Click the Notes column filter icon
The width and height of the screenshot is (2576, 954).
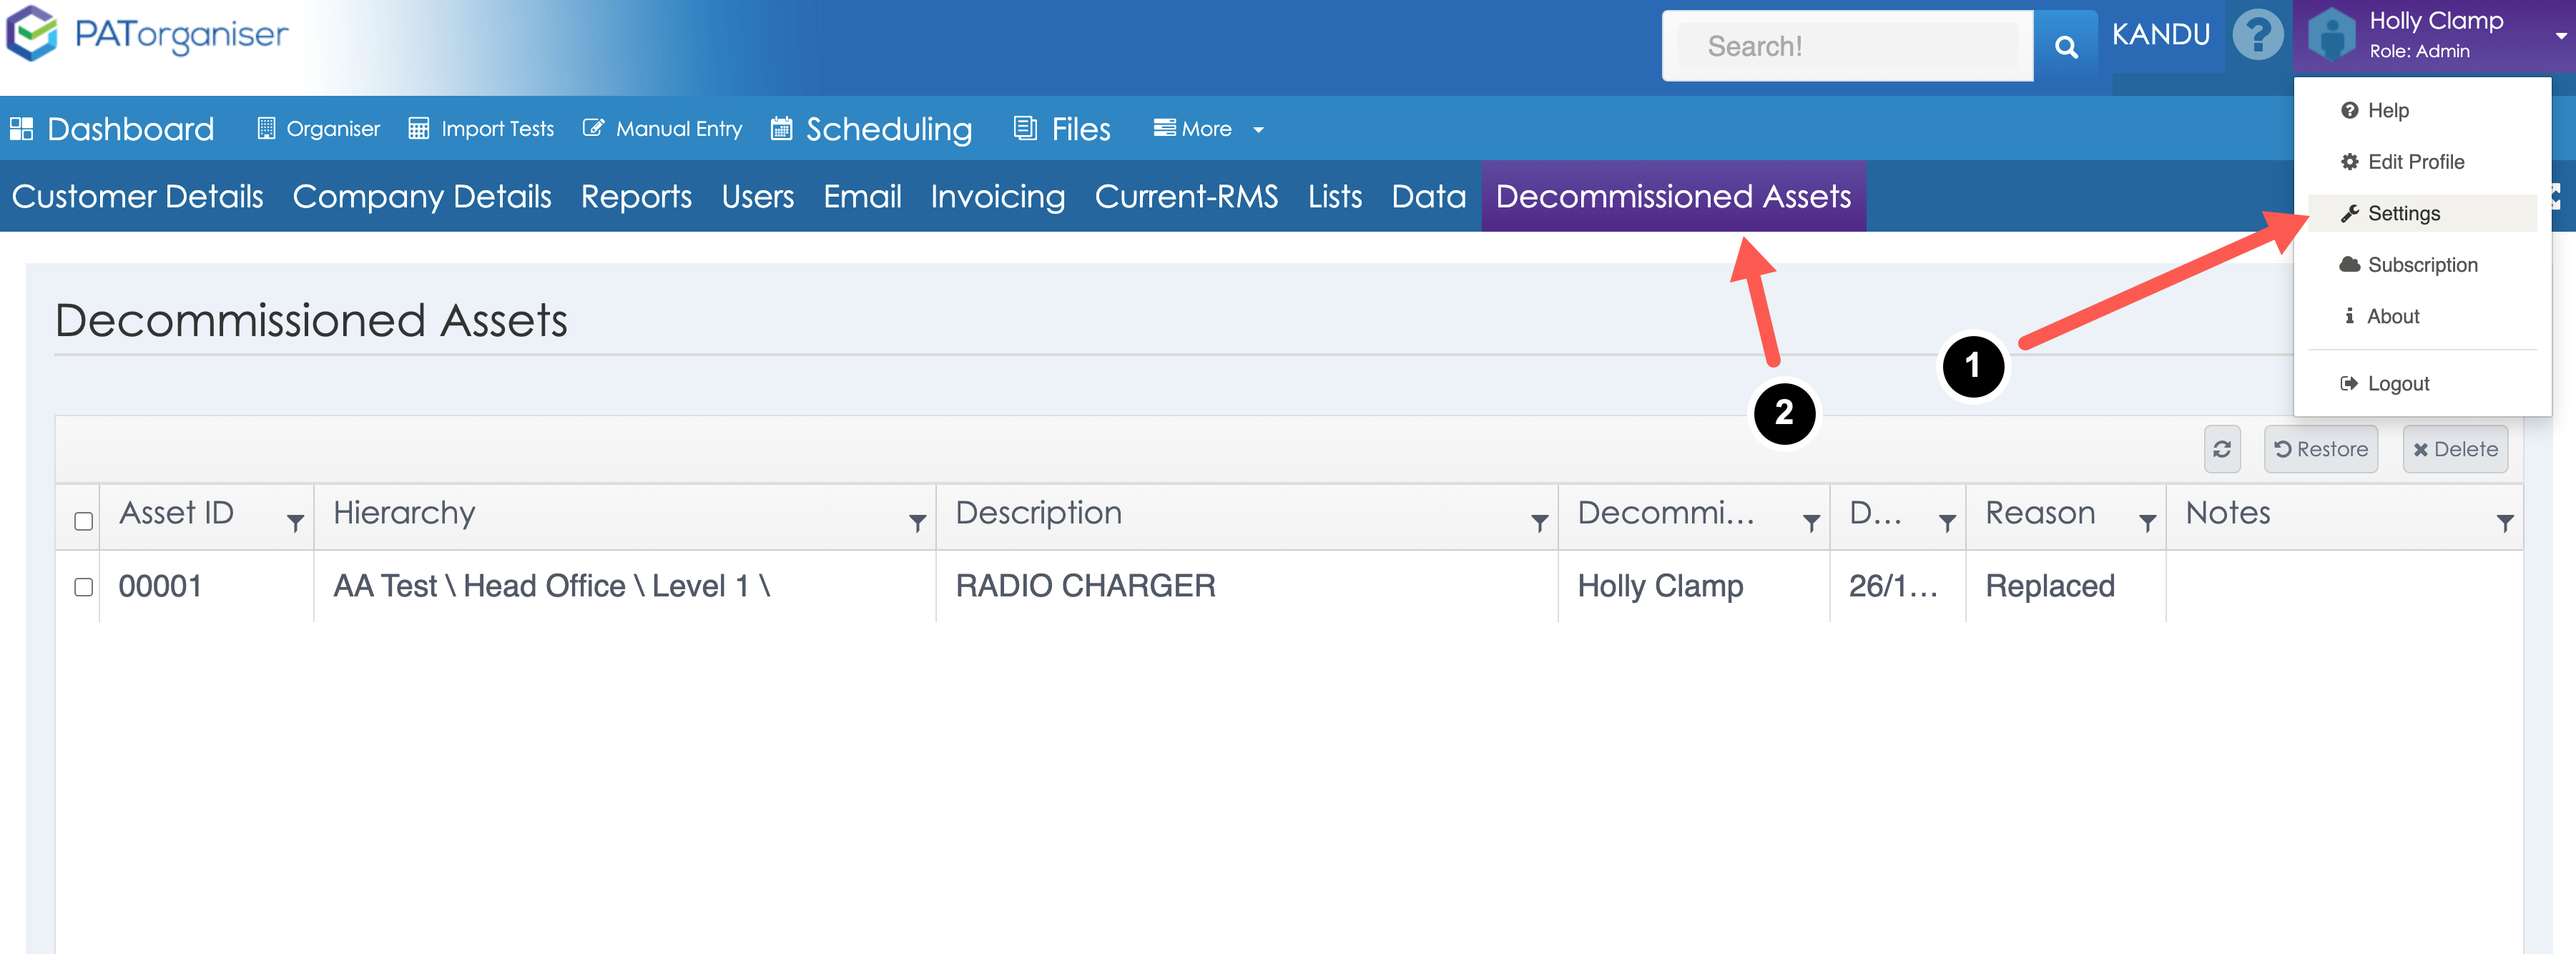(2504, 523)
